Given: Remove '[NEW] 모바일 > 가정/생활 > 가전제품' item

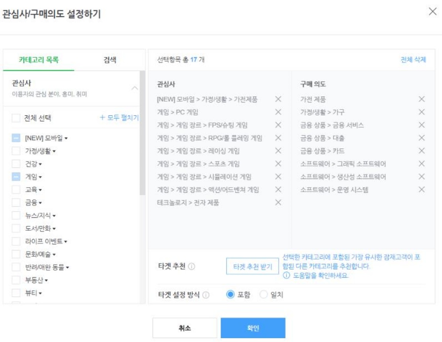Looking at the screenshot, I should pyautogui.click(x=278, y=99).
